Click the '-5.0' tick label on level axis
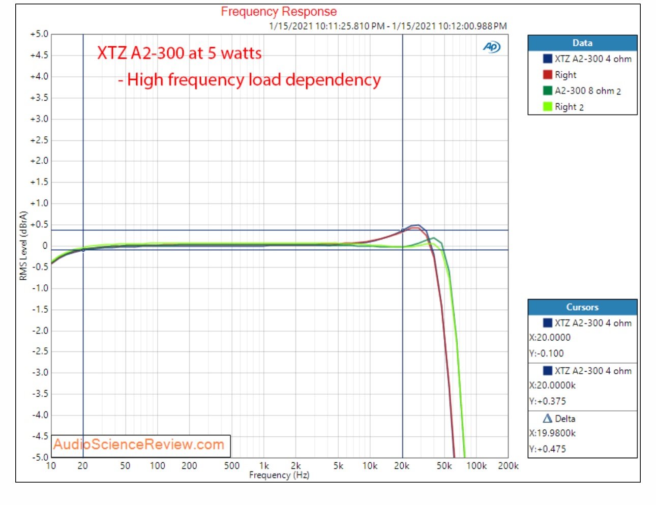The image size is (656, 505). (x=40, y=457)
